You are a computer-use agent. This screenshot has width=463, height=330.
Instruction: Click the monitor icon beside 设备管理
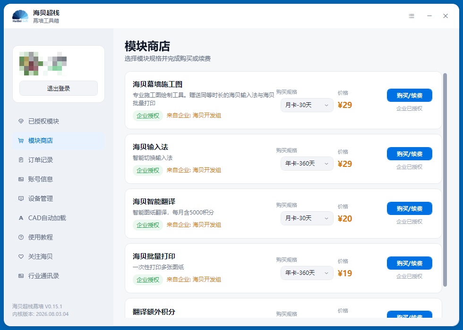(x=21, y=198)
